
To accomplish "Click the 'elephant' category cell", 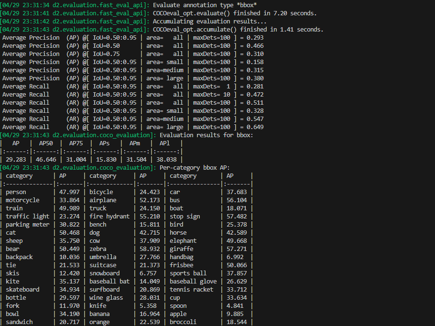I will click(x=183, y=241).
